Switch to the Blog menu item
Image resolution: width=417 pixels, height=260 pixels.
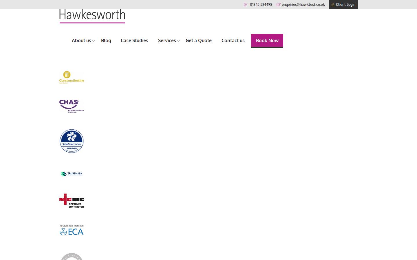pyautogui.click(x=106, y=40)
